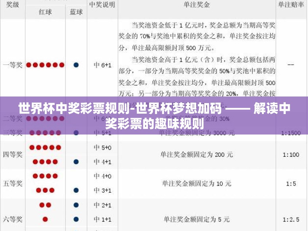Click the 中 2+1 cell
Viewport: 308px width, 231px height.
103,205
